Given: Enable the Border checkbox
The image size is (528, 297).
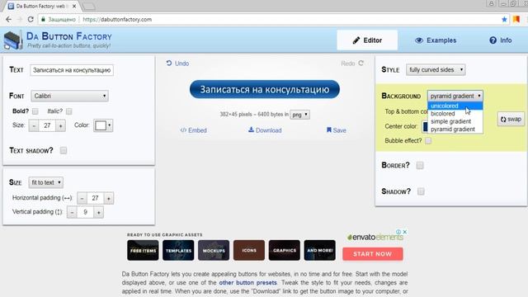Looking at the screenshot, I should coord(420,165).
